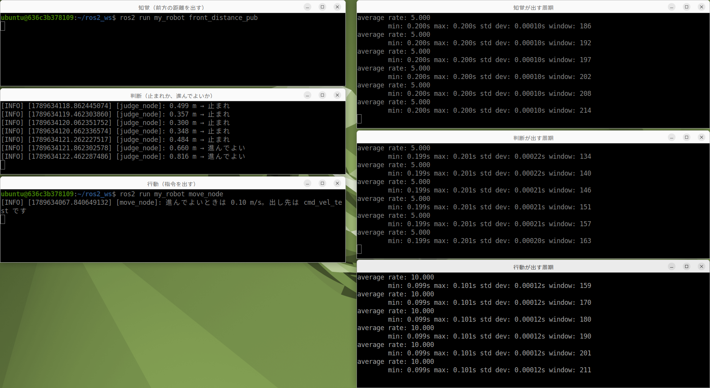Click the line ending window: 146

(490, 190)
